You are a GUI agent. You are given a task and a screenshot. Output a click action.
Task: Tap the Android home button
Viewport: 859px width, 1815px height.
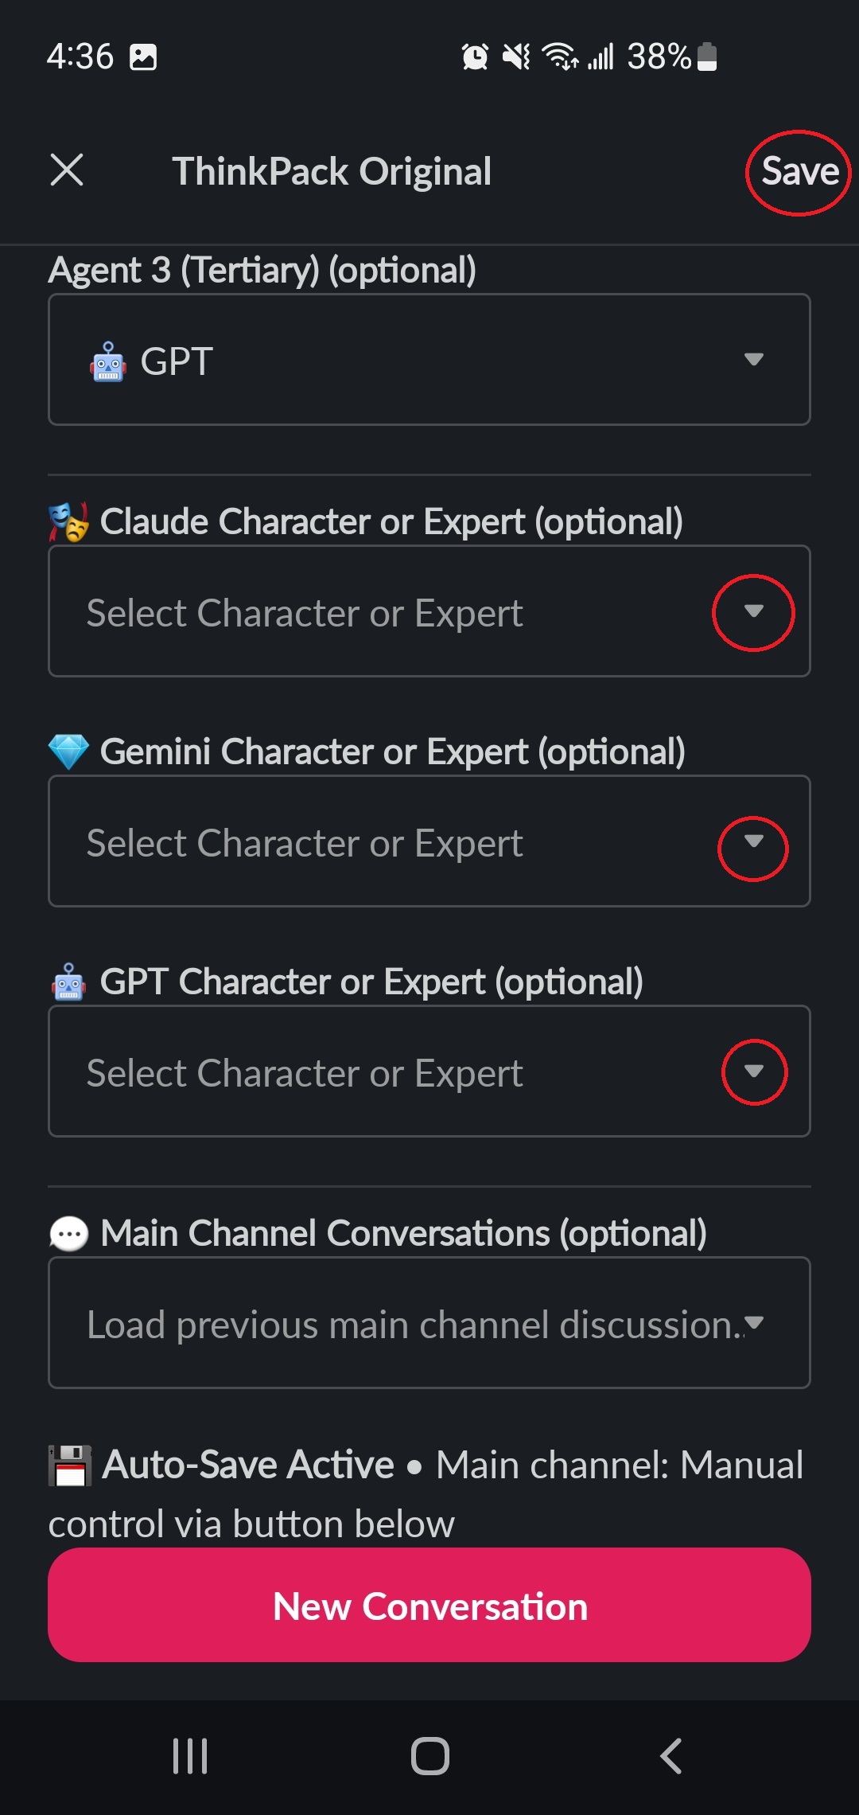pyautogui.click(x=429, y=1756)
